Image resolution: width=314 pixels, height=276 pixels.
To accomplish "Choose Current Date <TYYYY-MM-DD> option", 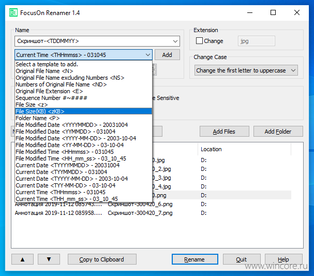I will [x=83, y=179].
